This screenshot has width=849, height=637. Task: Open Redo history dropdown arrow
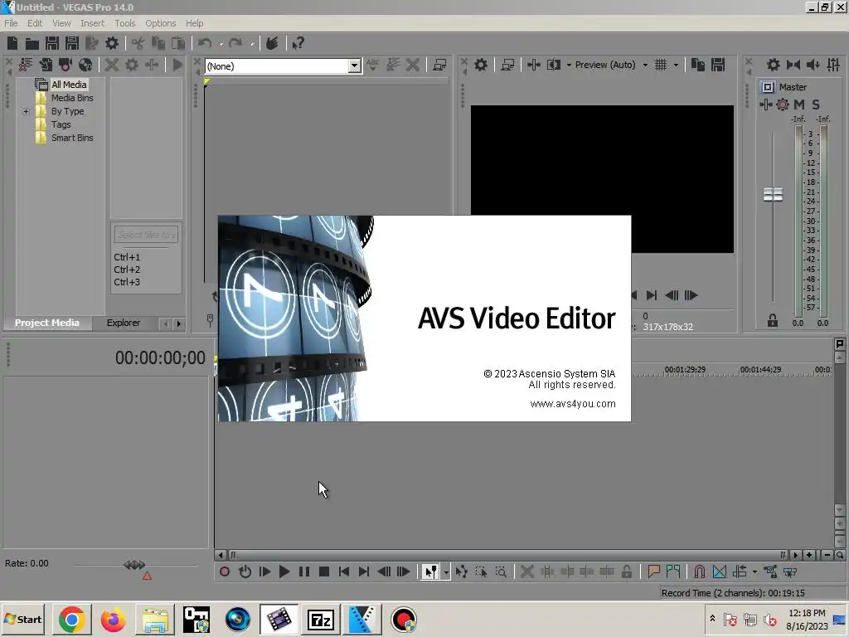pyautogui.click(x=252, y=43)
